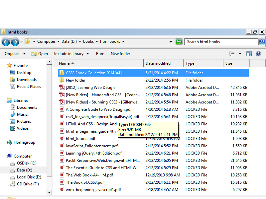266x199 pixels.
Task: Open Downloads in Favorites
Action: [x=23, y=79]
